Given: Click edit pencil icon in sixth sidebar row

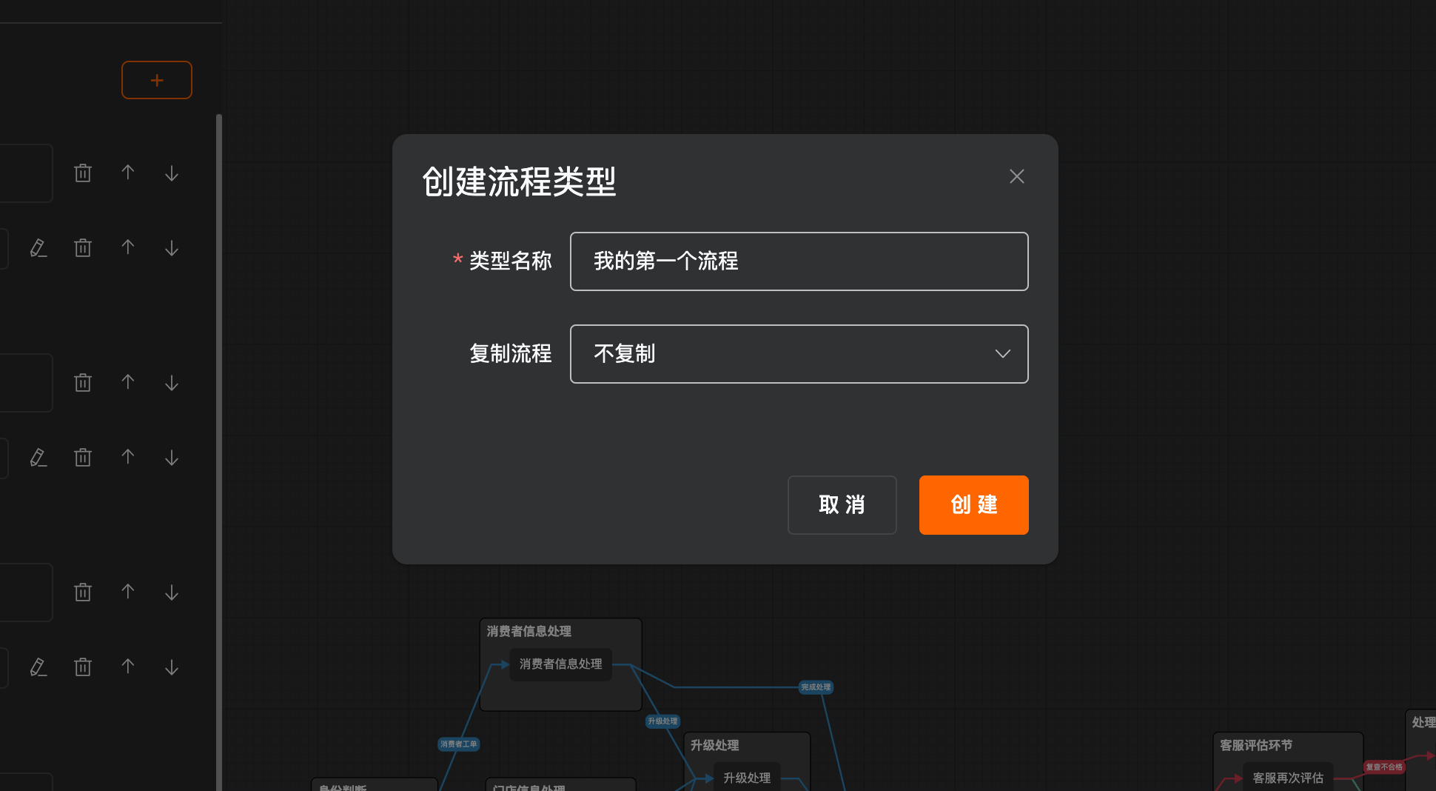Looking at the screenshot, I should click(38, 667).
